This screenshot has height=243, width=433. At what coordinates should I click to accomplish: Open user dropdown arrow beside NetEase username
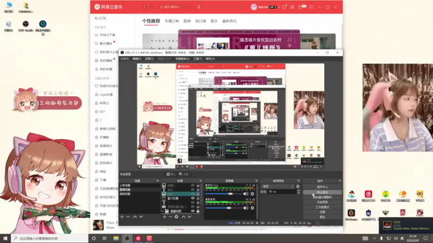click(x=279, y=7)
